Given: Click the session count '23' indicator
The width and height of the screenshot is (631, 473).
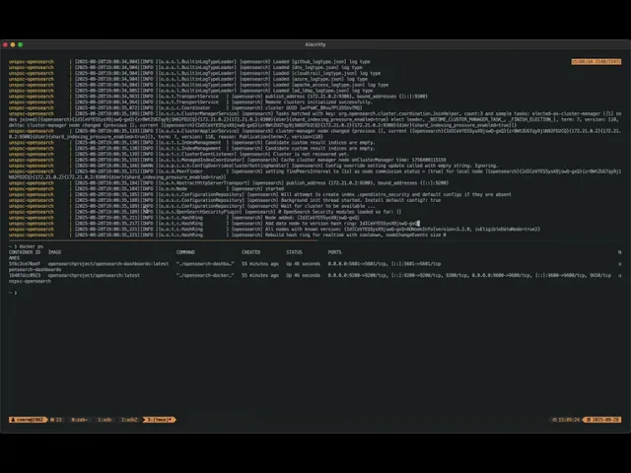Looking at the screenshot, I should click(56, 420).
